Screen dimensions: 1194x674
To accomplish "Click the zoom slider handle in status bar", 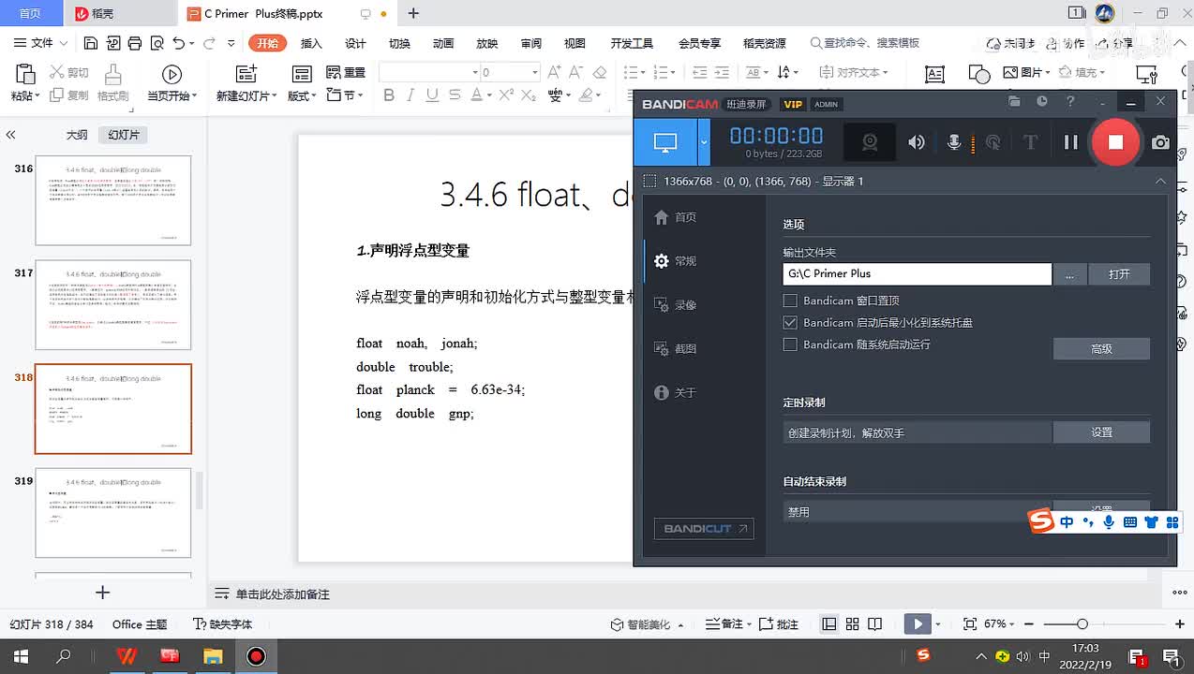I will coord(1082,623).
